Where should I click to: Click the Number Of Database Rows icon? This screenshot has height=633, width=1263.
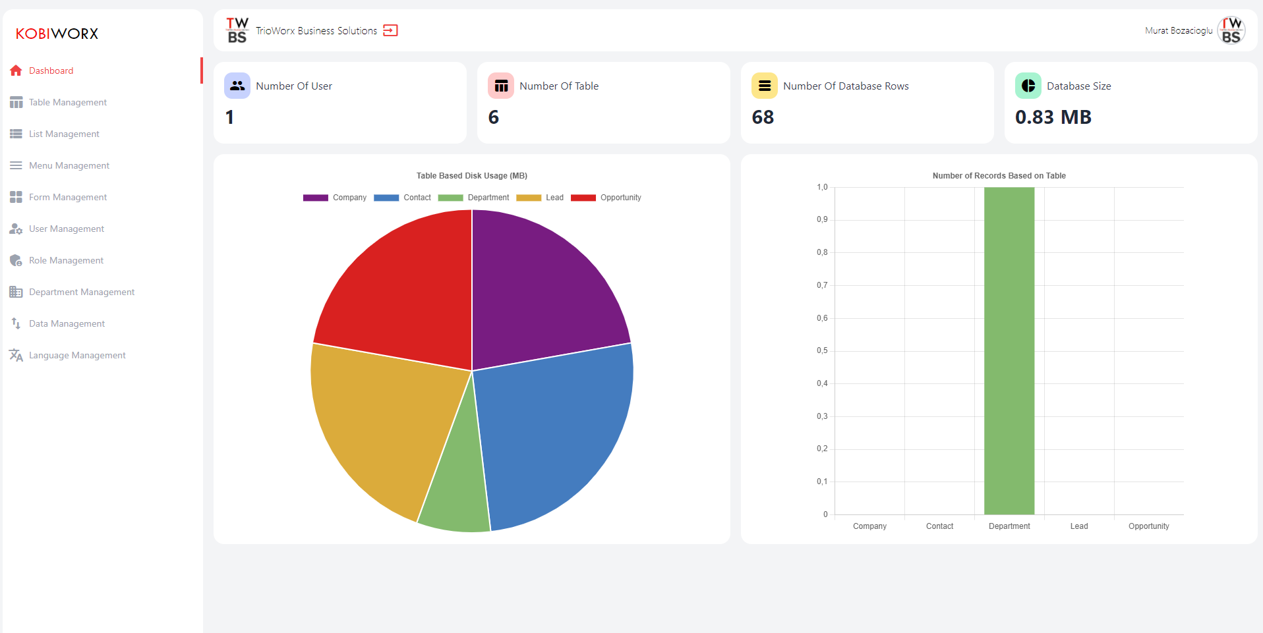[765, 86]
